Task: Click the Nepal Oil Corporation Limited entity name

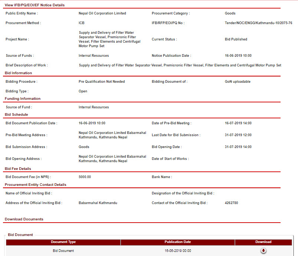Action: point(102,13)
